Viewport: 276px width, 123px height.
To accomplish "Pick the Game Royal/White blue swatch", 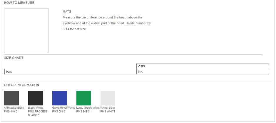I will pos(60,98).
